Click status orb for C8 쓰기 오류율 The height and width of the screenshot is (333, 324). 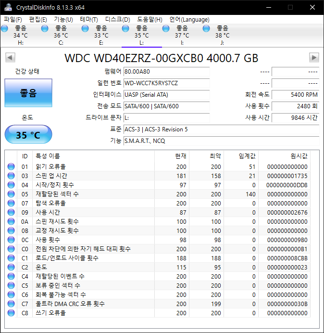pyautogui.click(x=11, y=313)
